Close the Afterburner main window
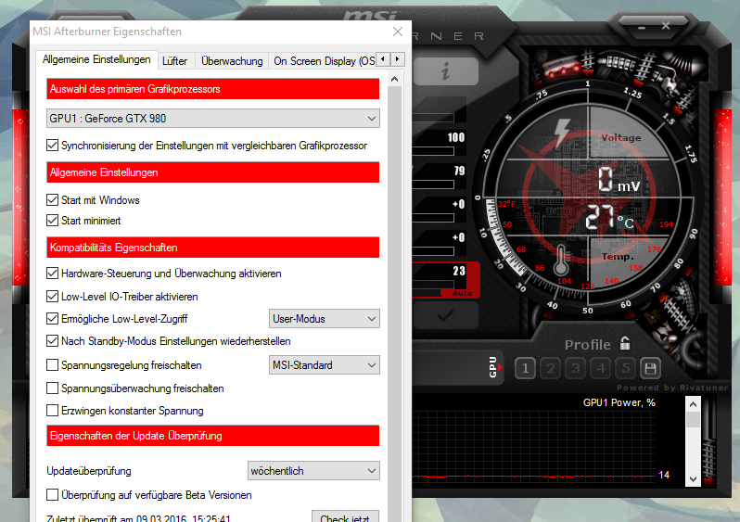This screenshot has height=522, width=740. (x=666, y=26)
